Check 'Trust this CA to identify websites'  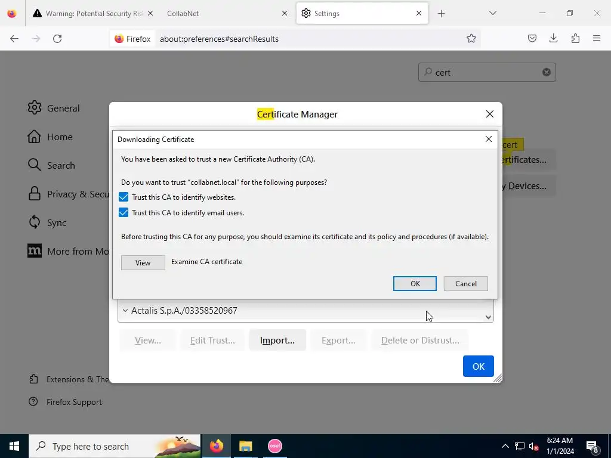click(x=124, y=197)
